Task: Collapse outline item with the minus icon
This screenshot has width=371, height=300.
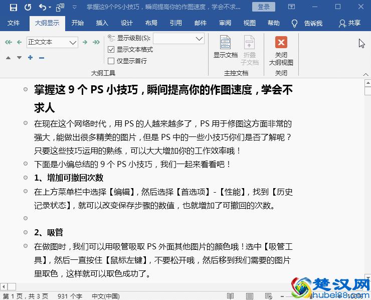Action: pos(42,58)
